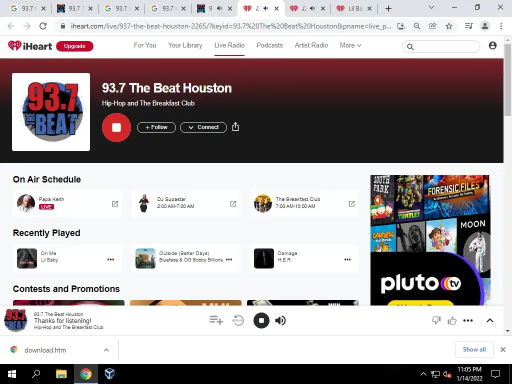Open the Windows notification center
The image size is (512, 384).
point(495,374)
